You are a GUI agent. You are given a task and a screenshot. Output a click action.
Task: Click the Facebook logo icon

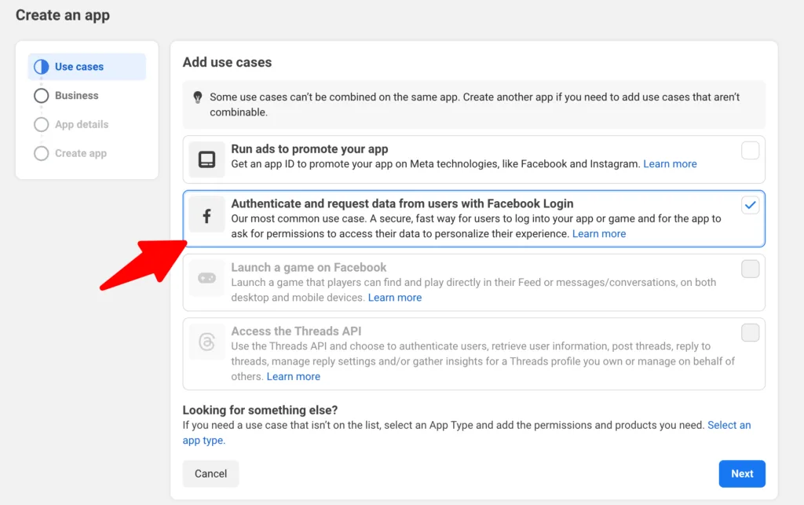click(x=206, y=216)
